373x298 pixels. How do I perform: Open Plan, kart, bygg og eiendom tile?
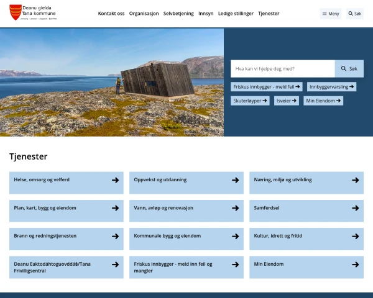[66, 208]
